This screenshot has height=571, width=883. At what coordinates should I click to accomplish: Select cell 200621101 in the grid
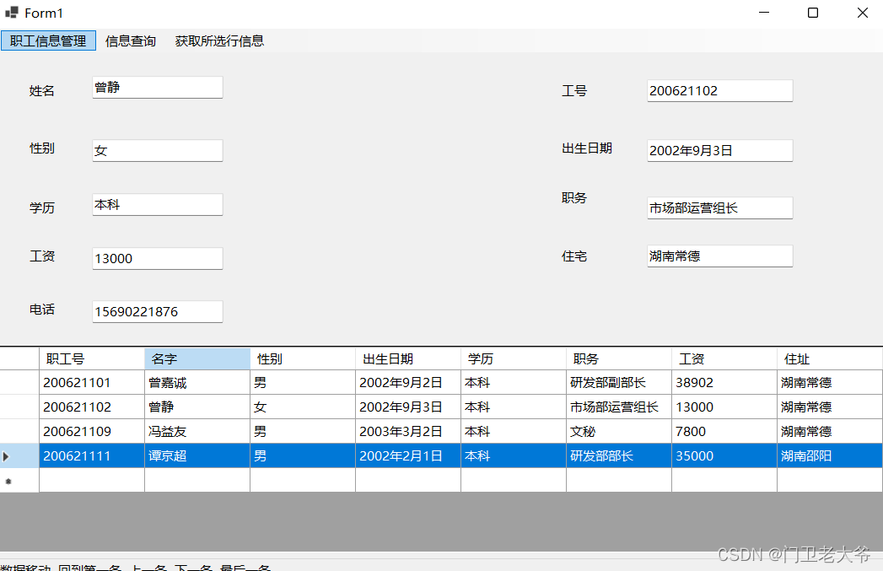tap(92, 382)
